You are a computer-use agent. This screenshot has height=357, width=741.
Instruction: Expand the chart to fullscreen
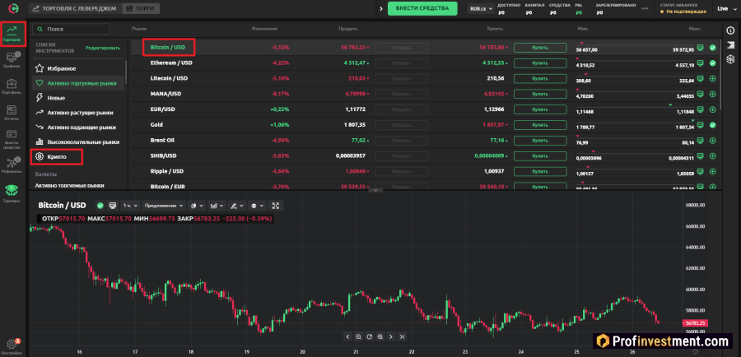276,206
